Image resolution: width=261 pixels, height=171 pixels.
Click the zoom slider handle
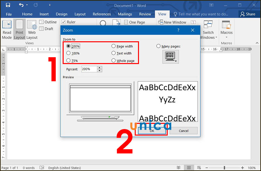point(224,168)
